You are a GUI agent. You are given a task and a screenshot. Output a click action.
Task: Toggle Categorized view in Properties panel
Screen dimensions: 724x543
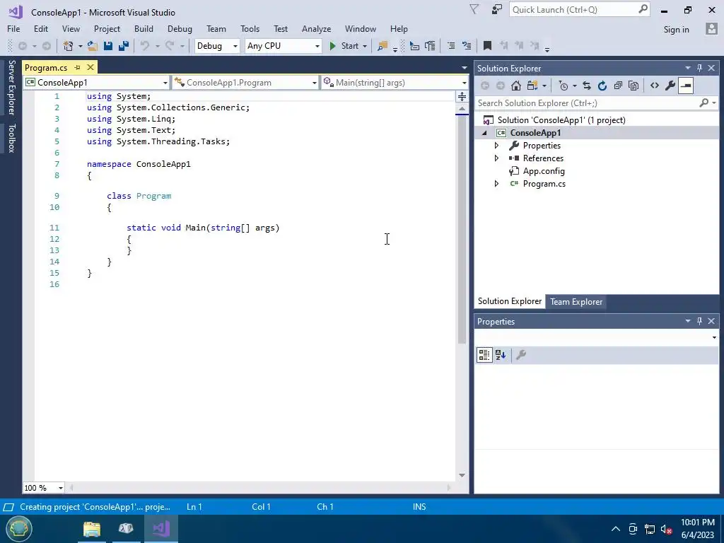484,355
